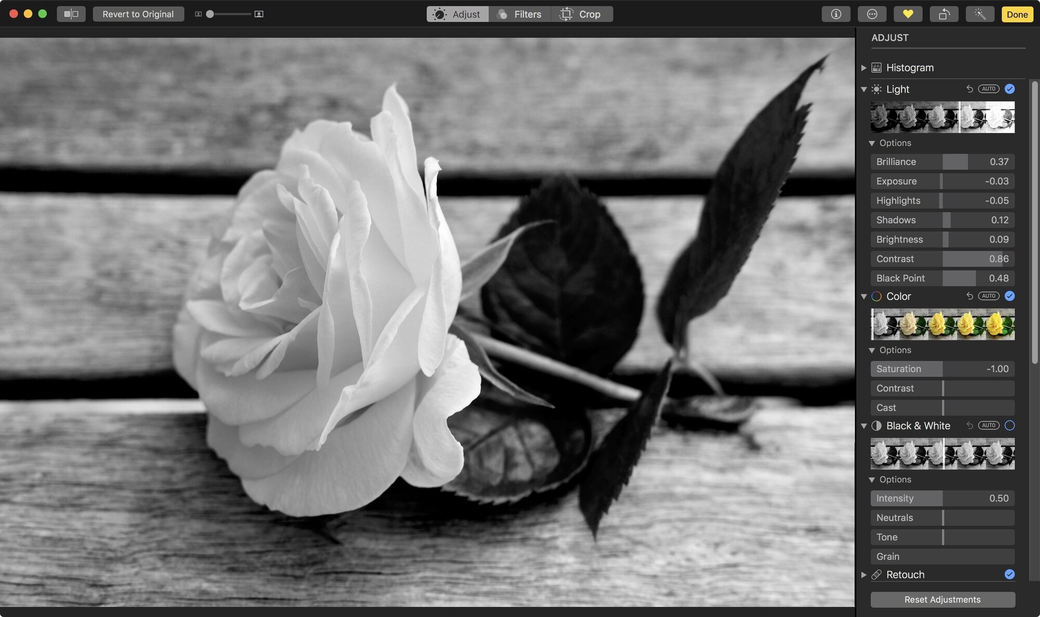Click the Neutrals slider

pyautogui.click(x=942, y=518)
